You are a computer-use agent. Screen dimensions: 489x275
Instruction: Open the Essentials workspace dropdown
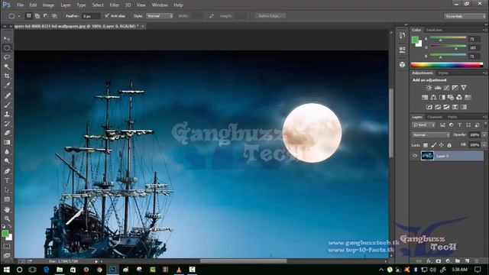[465, 16]
